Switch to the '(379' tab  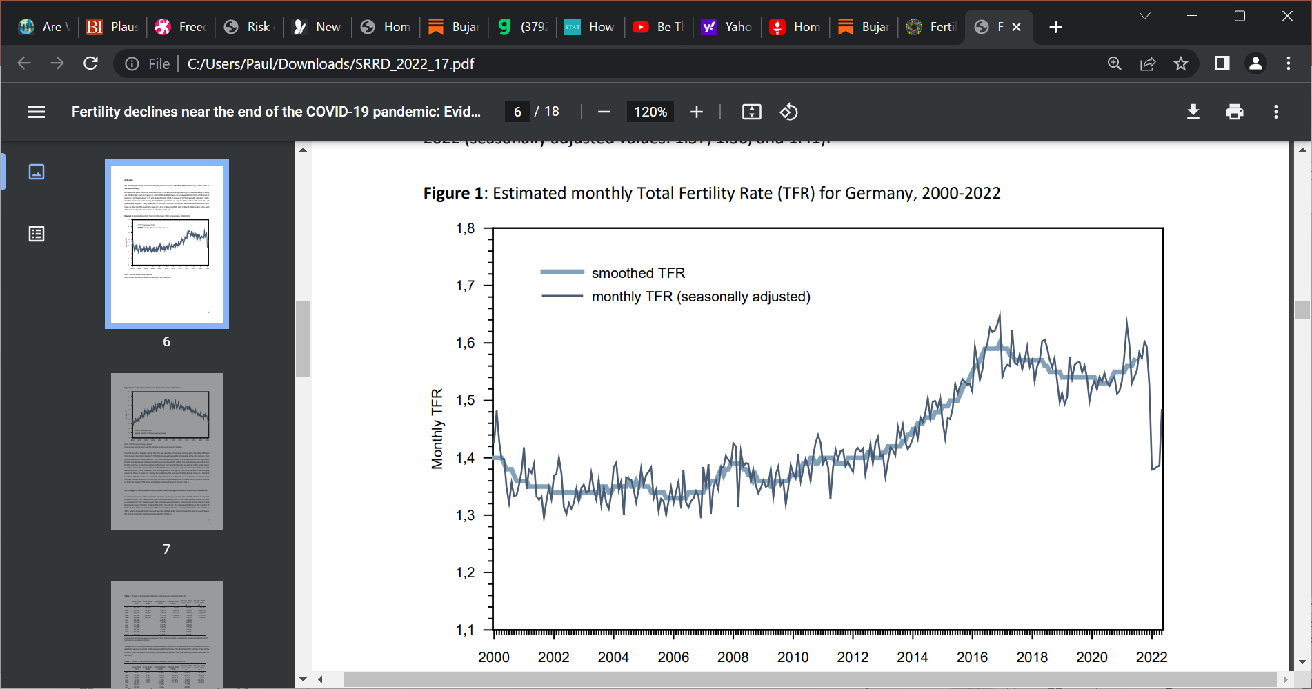pyautogui.click(x=521, y=27)
